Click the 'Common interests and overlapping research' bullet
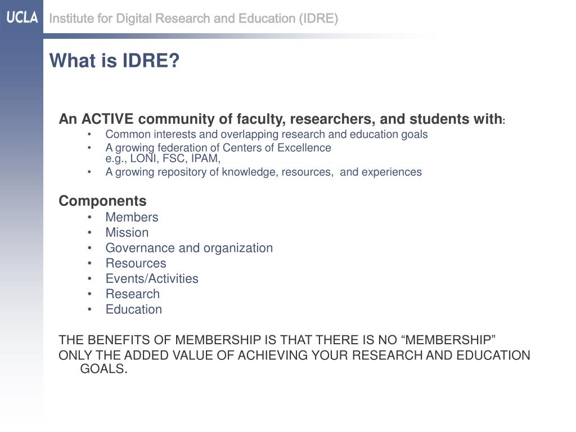This screenshot has width=576, height=432. click(x=266, y=134)
